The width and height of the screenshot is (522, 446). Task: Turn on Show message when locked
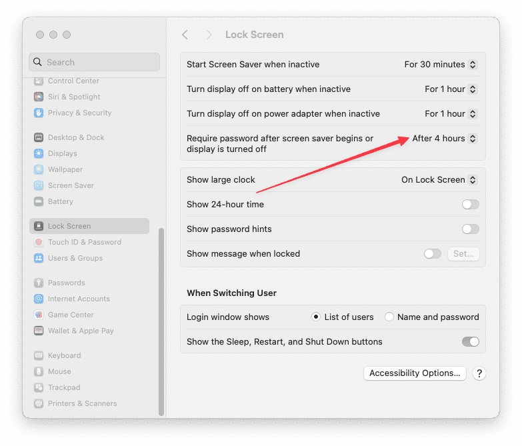click(x=433, y=253)
